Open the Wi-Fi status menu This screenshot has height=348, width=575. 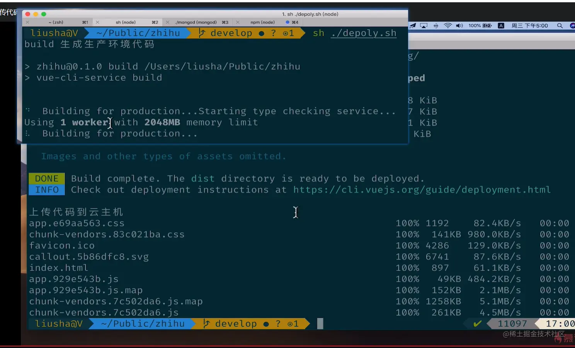click(x=447, y=25)
